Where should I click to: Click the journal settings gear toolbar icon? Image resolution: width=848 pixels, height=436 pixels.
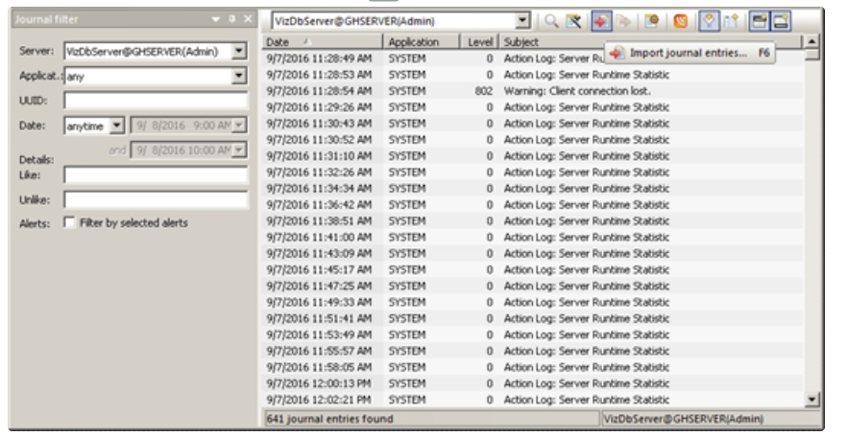[x=652, y=21]
